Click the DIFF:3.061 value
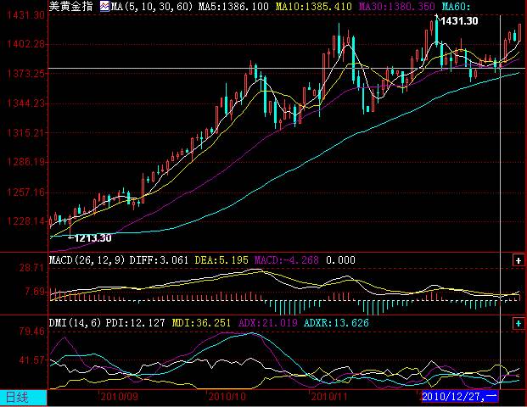The width and height of the screenshot is (527, 407). pyautogui.click(x=159, y=260)
